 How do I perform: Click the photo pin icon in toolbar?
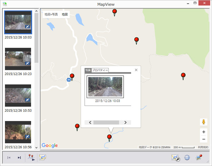tap(199, 158)
